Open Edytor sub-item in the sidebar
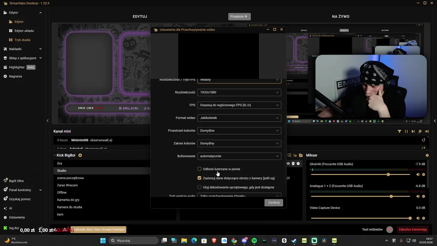The width and height of the screenshot is (437, 246). click(x=16, y=22)
